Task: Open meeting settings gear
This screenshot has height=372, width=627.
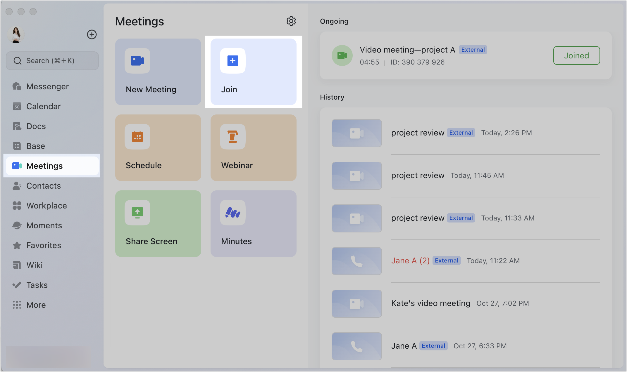Action: (x=291, y=21)
